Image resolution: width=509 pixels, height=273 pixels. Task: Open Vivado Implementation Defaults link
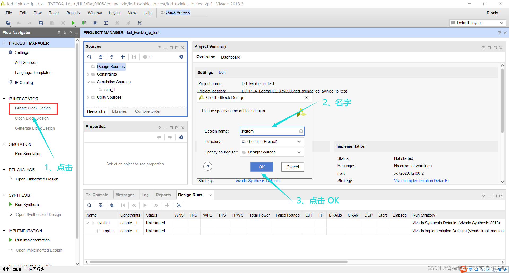(421, 181)
